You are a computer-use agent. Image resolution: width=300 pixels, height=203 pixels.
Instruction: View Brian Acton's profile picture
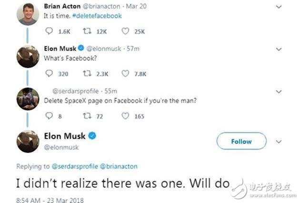click(x=28, y=14)
